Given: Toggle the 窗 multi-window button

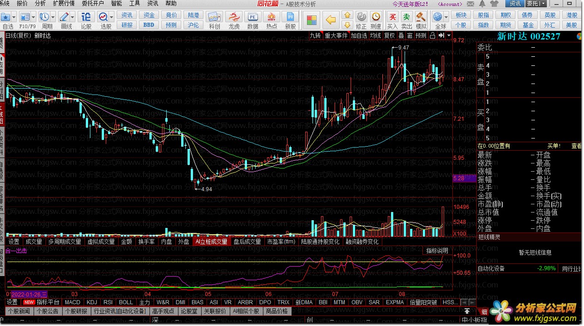Looking at the screenshot, I should click(410, 35).
